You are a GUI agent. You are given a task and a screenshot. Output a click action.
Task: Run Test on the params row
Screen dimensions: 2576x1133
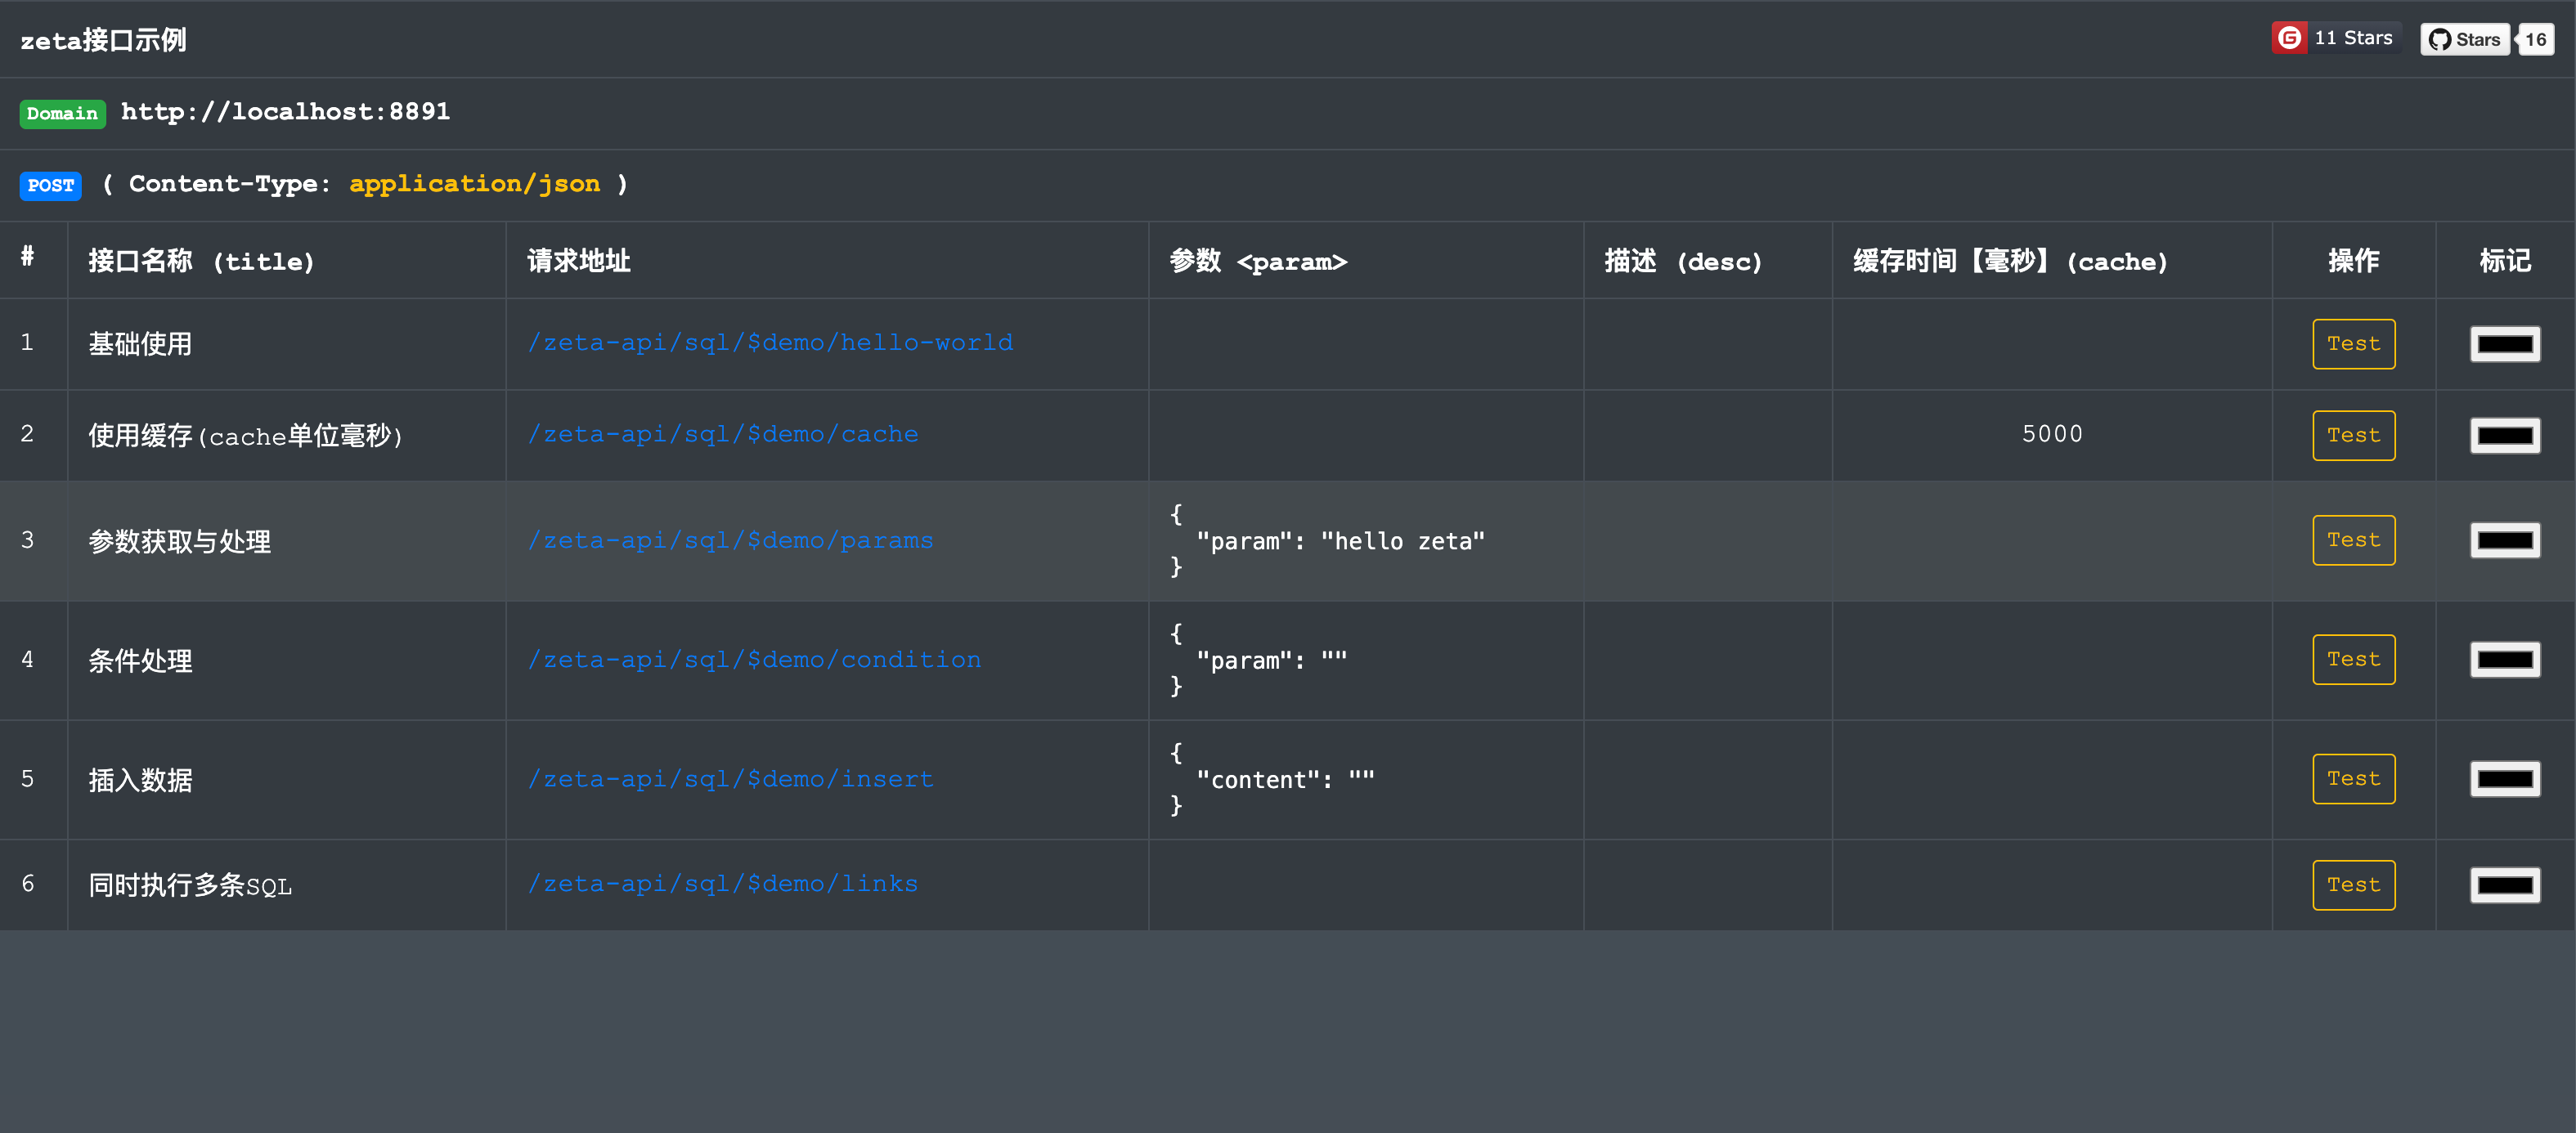point(2353,540)
